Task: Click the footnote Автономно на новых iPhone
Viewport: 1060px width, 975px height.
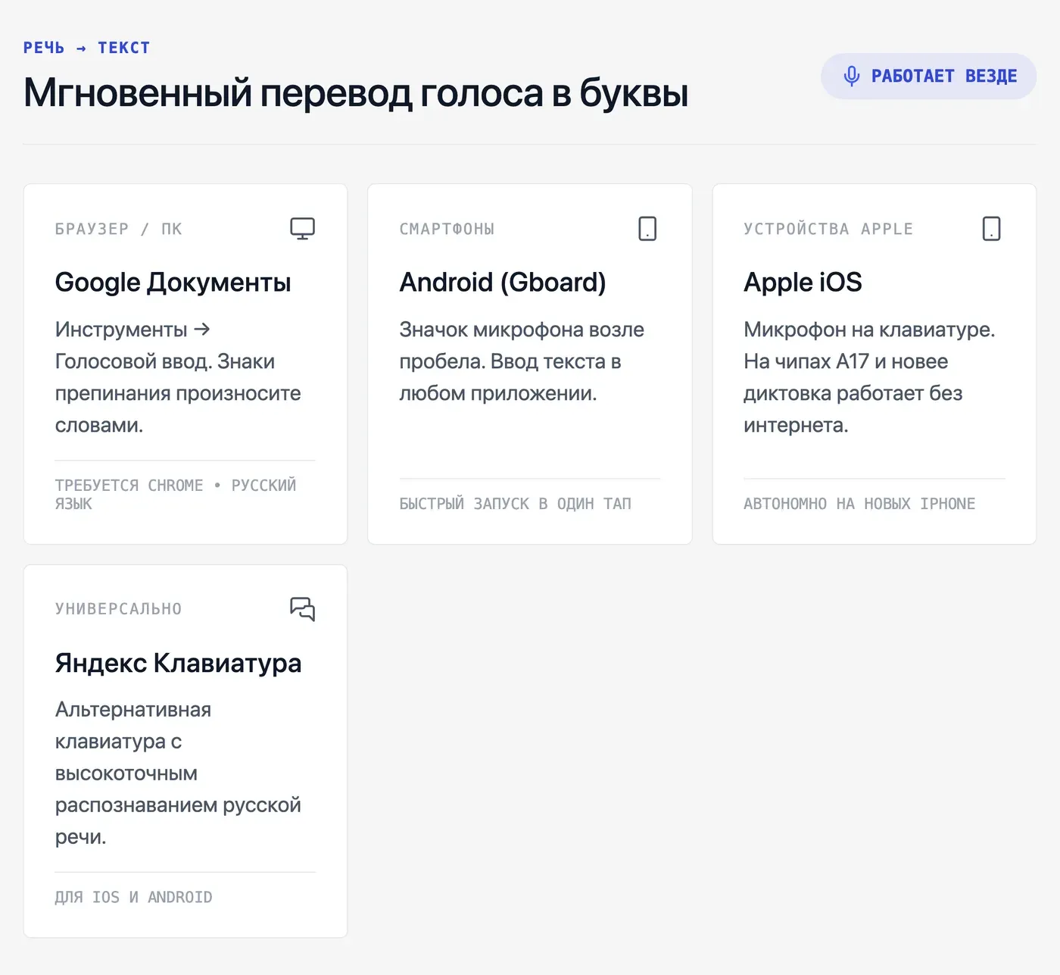Action: point(859,504)
